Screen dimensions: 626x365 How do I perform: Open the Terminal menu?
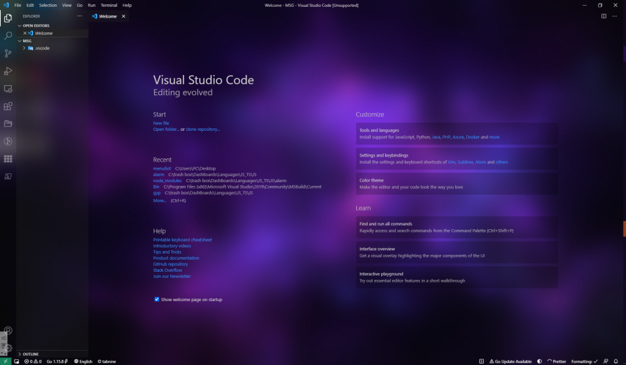(109, 5)
